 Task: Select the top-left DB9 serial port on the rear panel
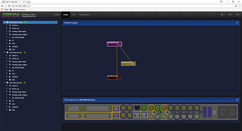[74, 108]
